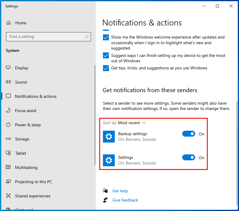
Task: Click the Give feedback person icon
Action: pos(105,200)
